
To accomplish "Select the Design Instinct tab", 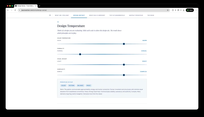I will point(79,15).
